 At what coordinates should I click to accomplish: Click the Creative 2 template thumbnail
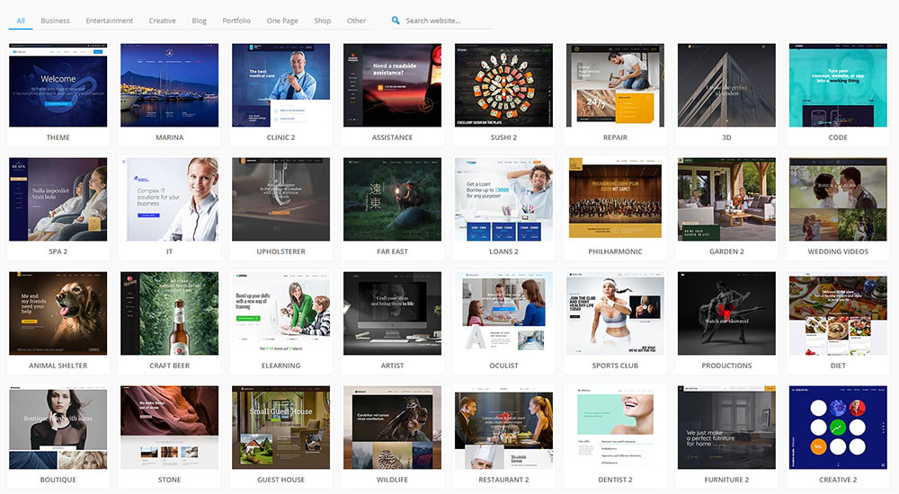coord(838,428)
